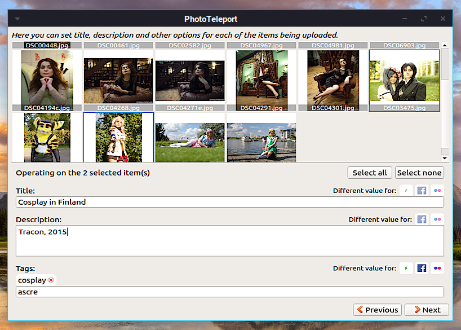The image size is (461, 330).
Task: Click the Select all button
Action: [x=370, y=173]
